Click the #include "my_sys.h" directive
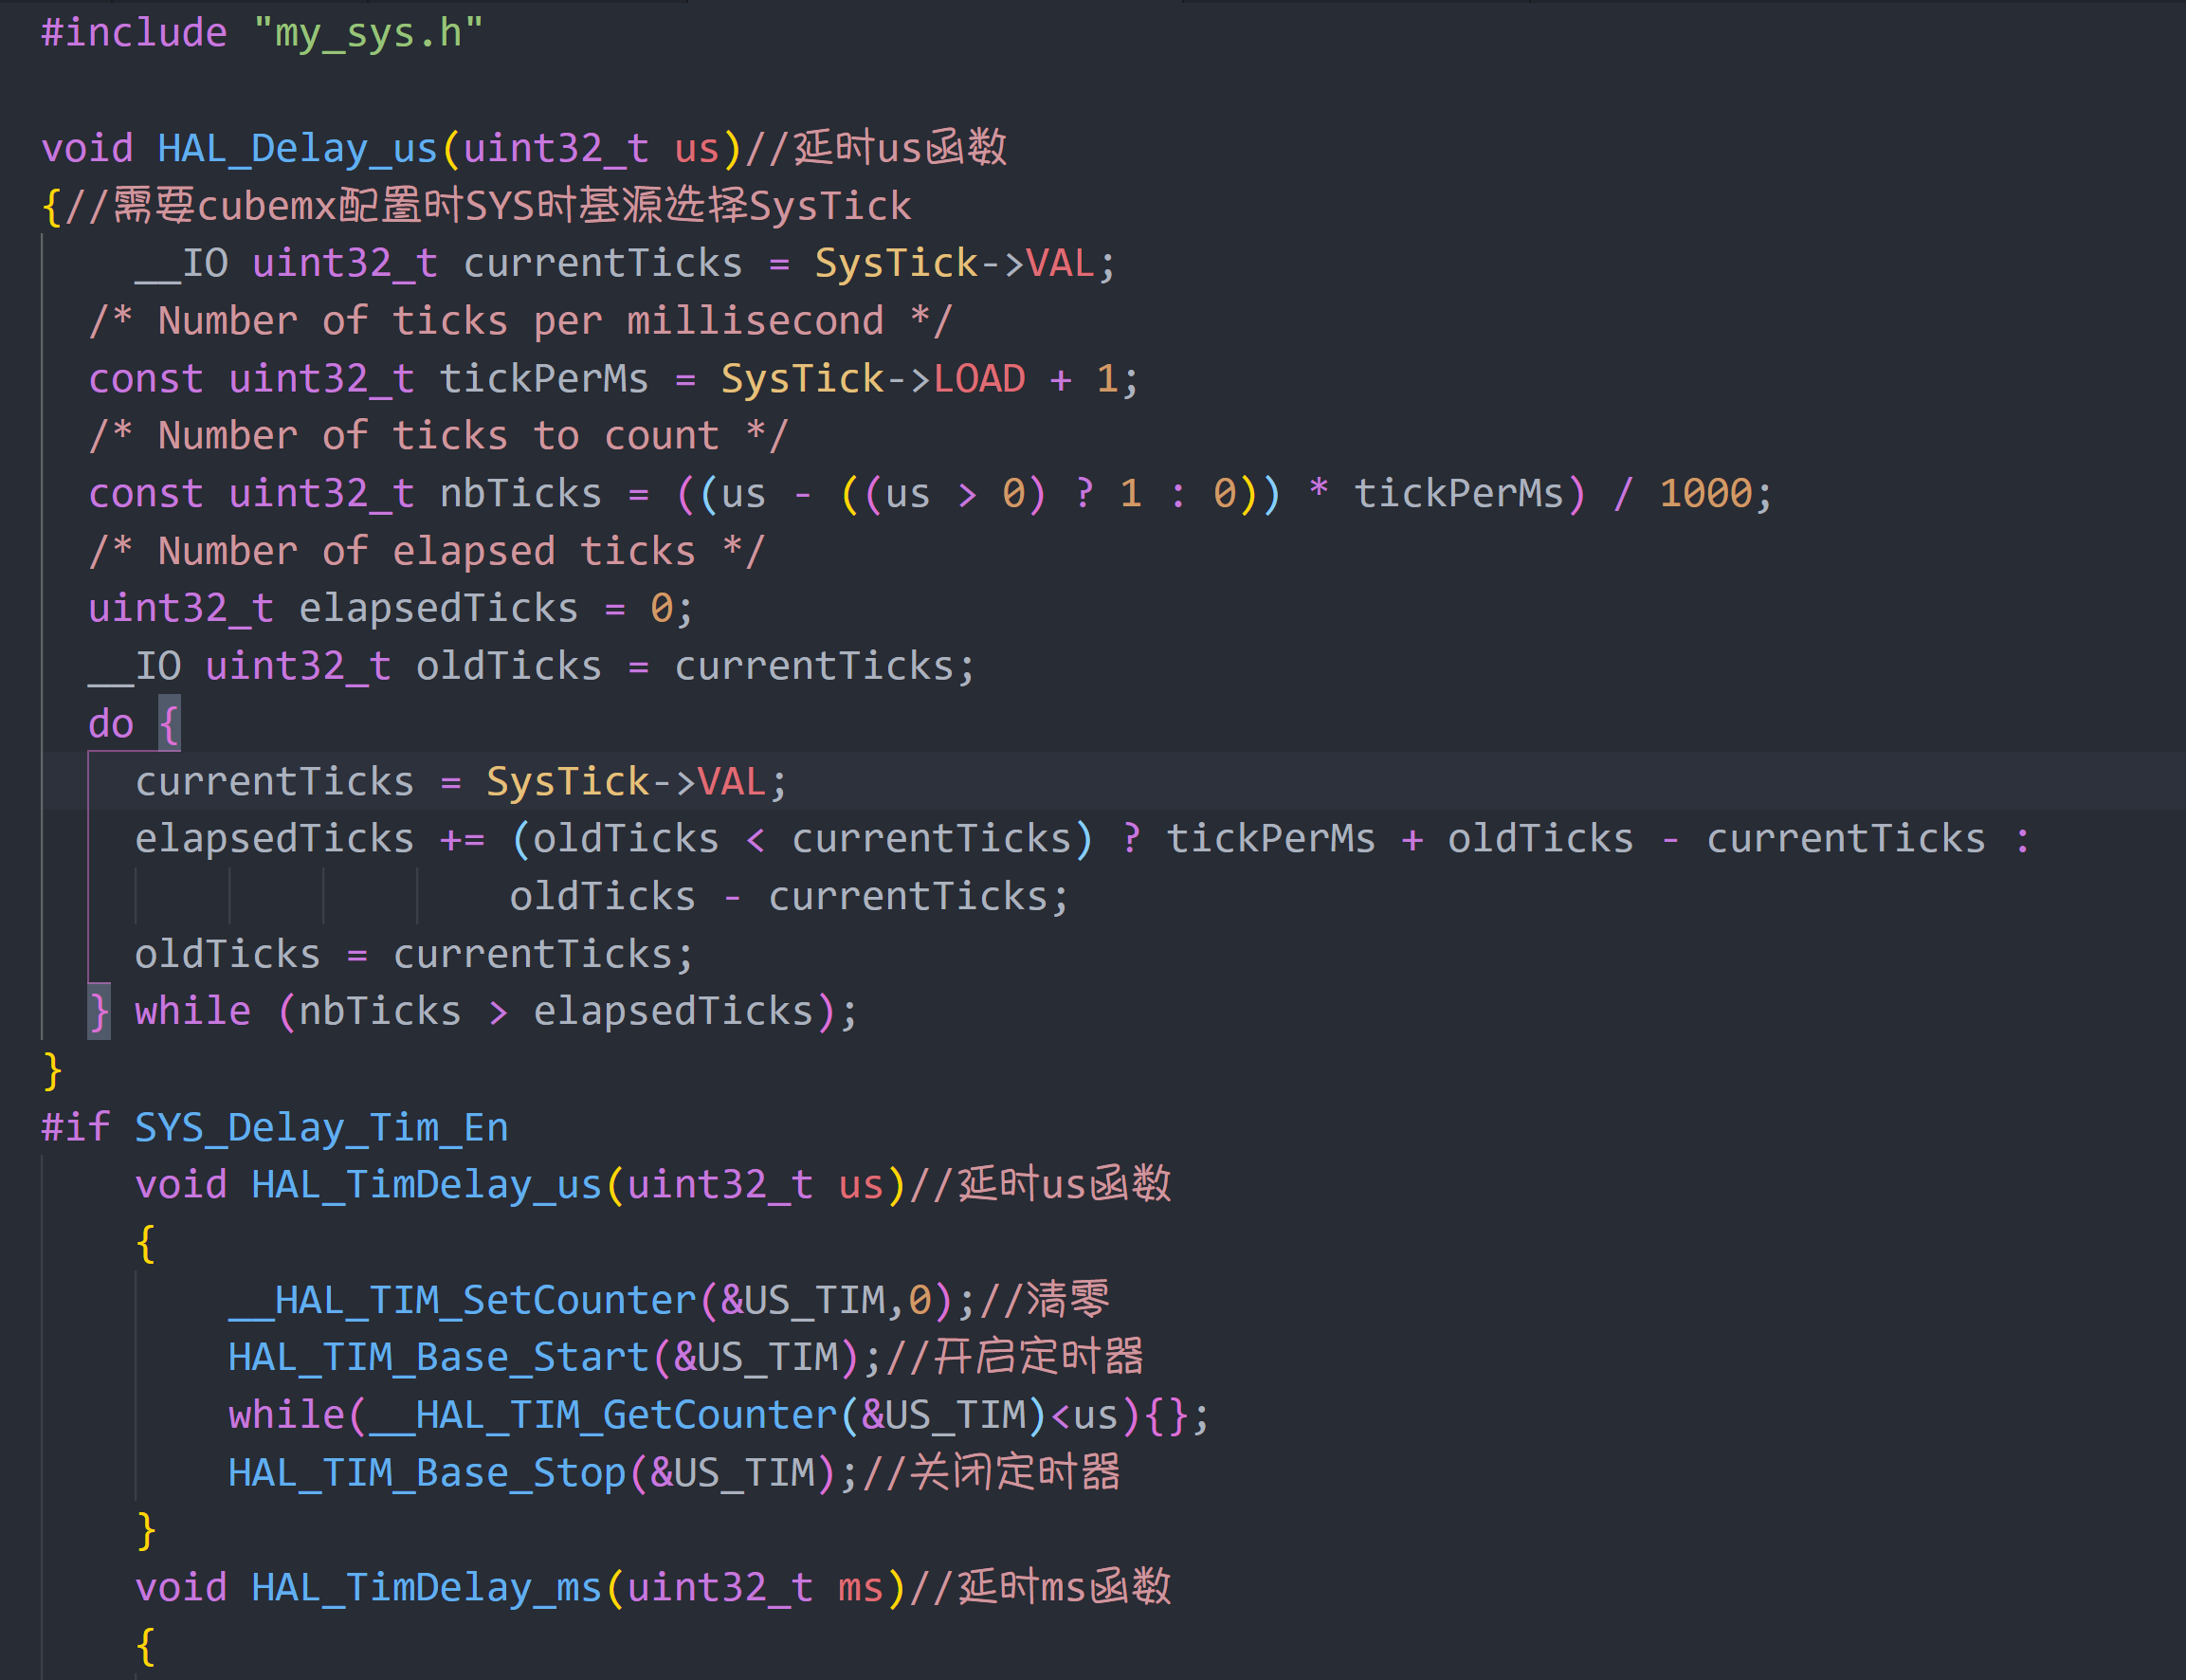The height and width of the screenshot is (1680, 2186). [x=260, y=32]
